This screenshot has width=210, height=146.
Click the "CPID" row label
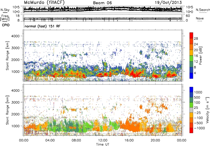point(6,25)
